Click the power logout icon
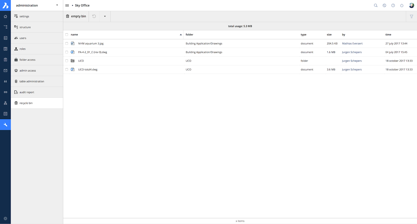 pos(402,5)
